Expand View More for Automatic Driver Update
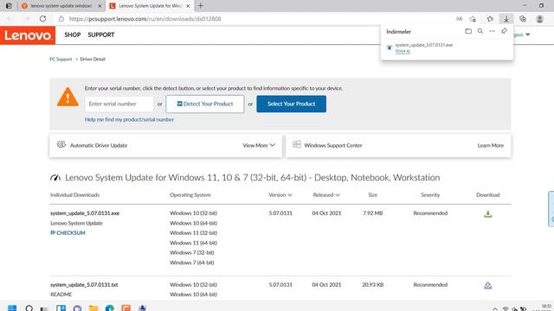554x311 pixels. [x=259, y=145]
